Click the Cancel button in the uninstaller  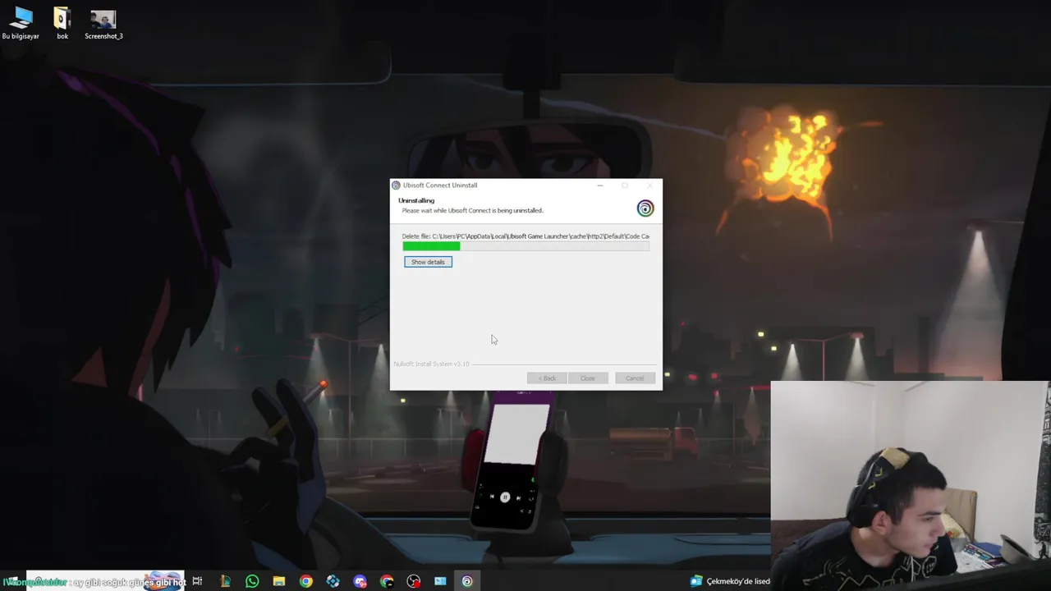pyautogui.click(x=635, y=378)
